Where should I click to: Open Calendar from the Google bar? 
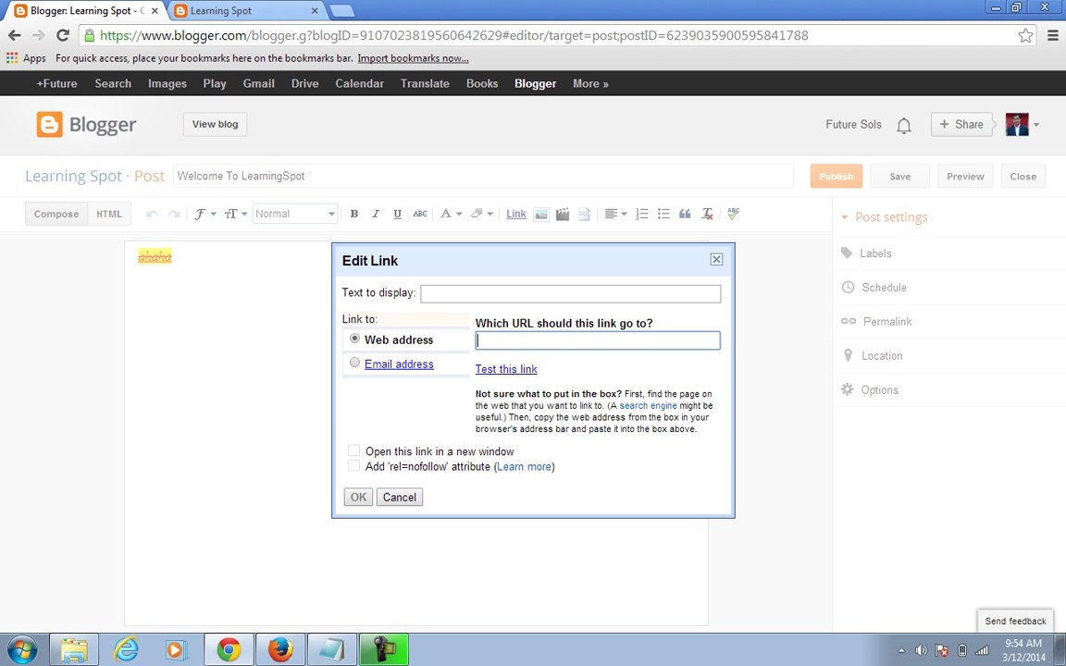[360, 83]
